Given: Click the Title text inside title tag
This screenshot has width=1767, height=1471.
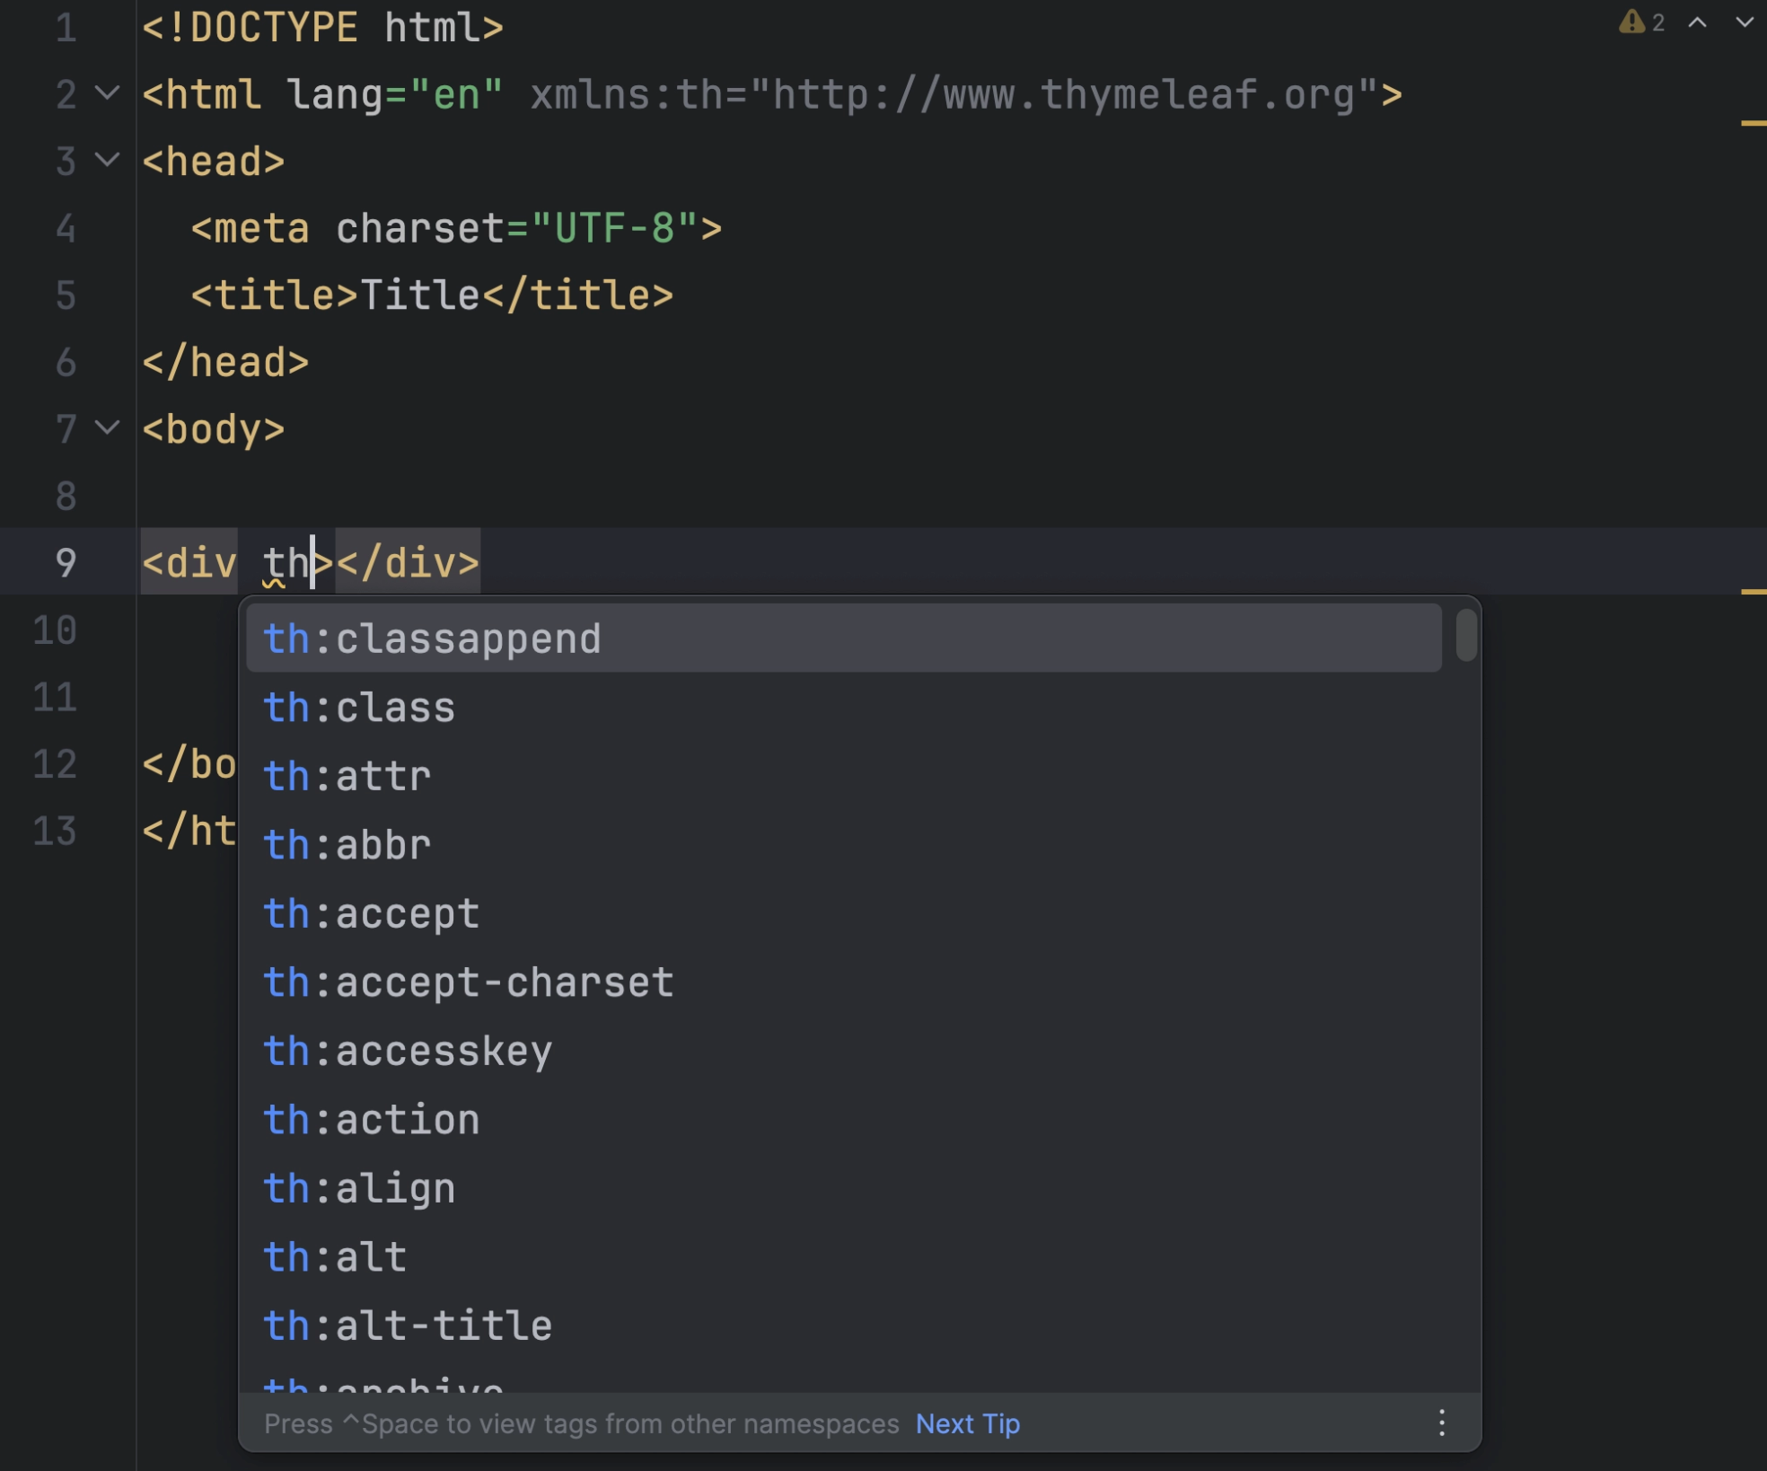Looking at the screenshot, I should pos(419,295).
